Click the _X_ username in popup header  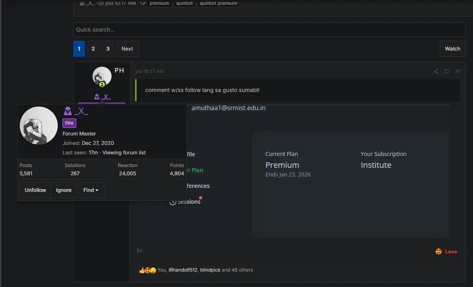pos(81,111)
